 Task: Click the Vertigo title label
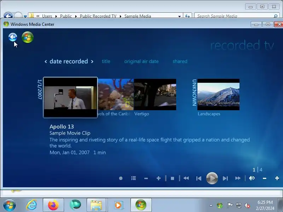(x=142, y=114)
